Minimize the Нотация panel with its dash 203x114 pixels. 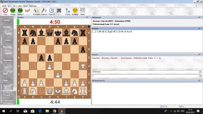201,28
